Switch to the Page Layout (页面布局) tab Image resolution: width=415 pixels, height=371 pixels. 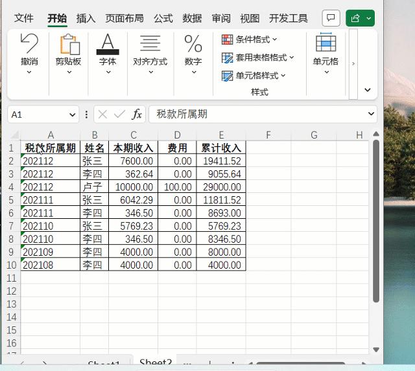(x=124, y=18)
